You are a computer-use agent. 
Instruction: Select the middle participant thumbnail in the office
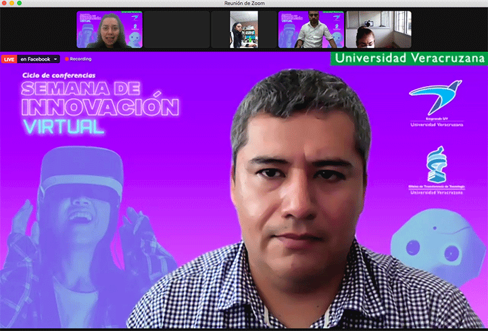[x=234, y=30]
